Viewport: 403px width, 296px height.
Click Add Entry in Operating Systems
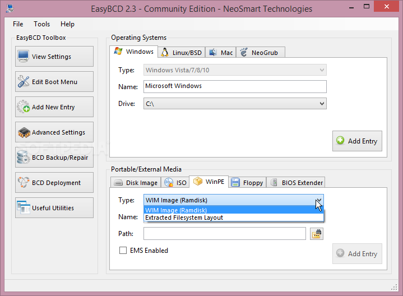(357, 141)
